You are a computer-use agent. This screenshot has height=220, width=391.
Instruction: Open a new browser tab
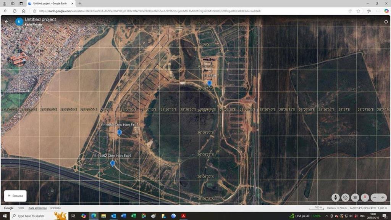(80, 3)
